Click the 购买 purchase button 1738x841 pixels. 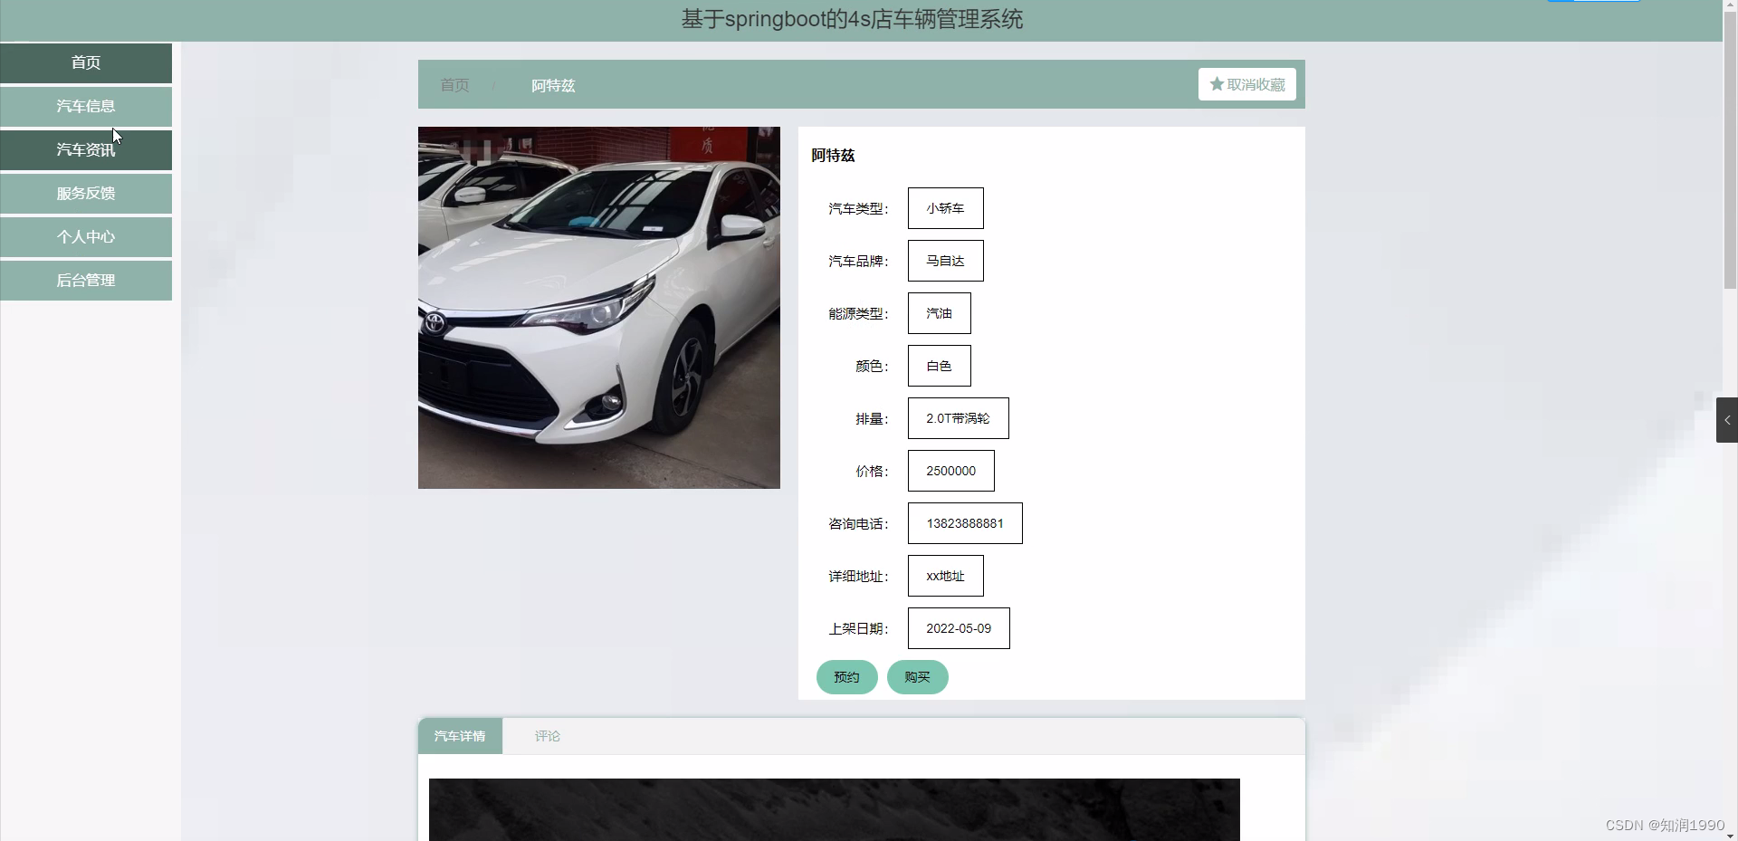point(917,676)
